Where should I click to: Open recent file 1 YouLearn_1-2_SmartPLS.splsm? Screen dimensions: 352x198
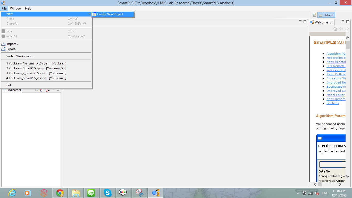coord(46,63)
